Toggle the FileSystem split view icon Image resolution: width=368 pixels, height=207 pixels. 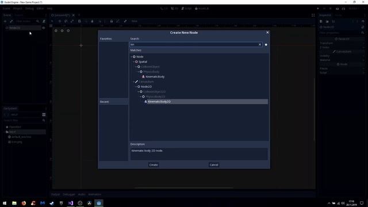(x=44, y=114)
